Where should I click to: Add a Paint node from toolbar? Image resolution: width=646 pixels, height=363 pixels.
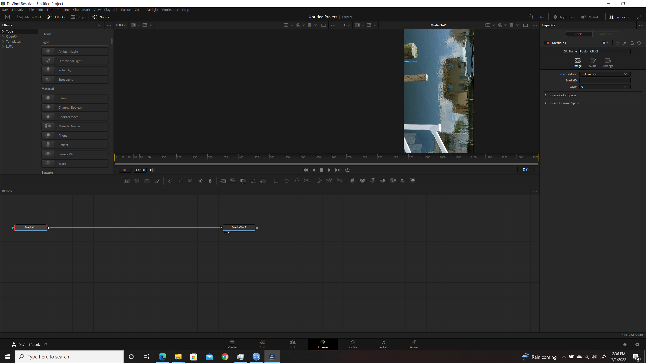tap(157, 181)
